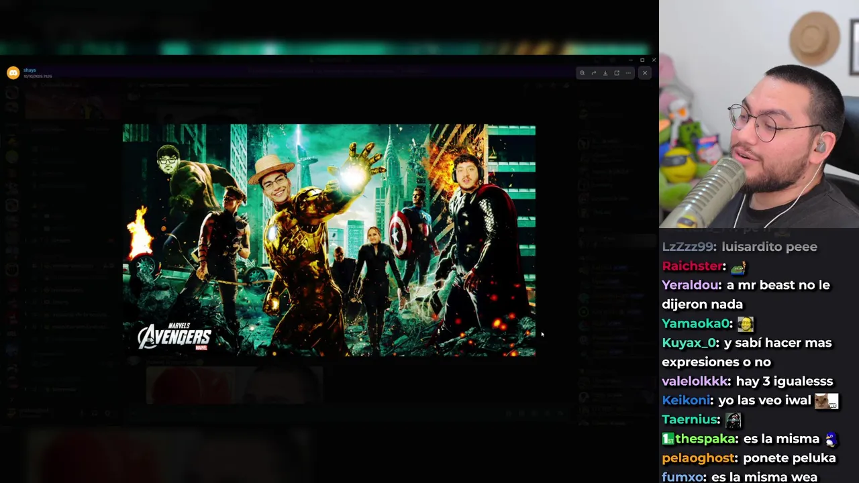Click chat username Taernius
The width and height of the screenshot is (859, 483).
coord(691,419)
